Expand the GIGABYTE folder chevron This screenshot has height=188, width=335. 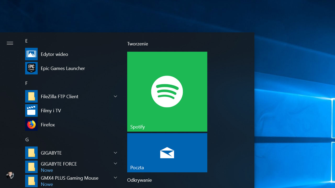[x=115, y=153]
